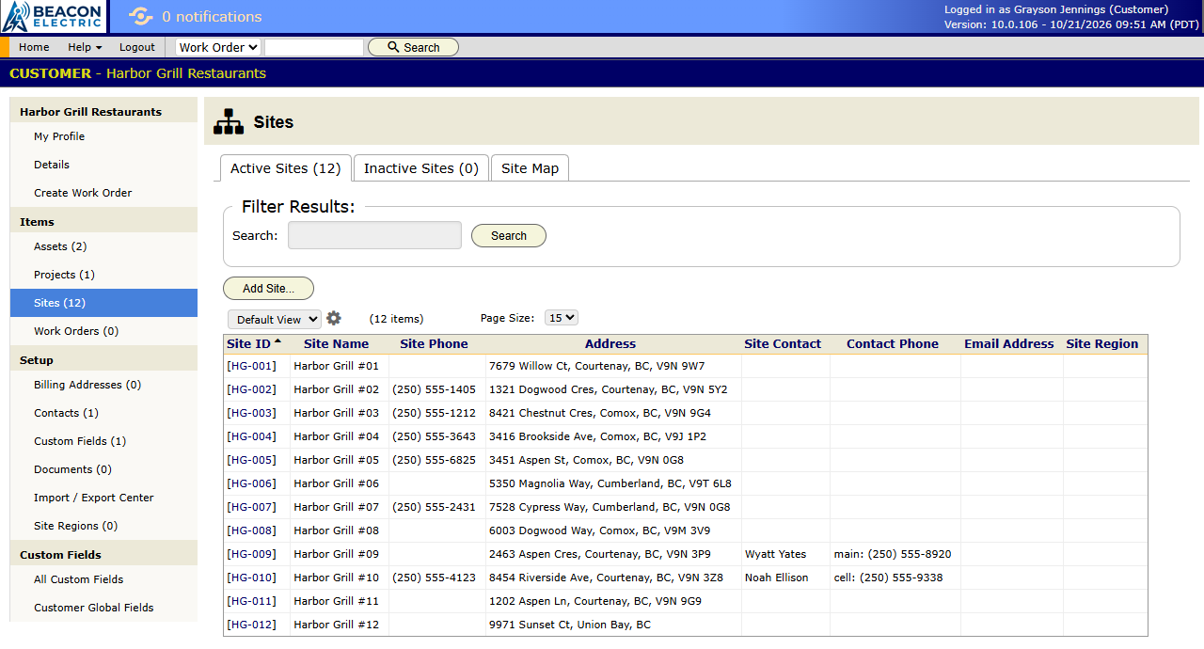This screenshot has width=1204, height=649.
Task: Sort by Site Phone column header
Action: [x=434, y=344]
